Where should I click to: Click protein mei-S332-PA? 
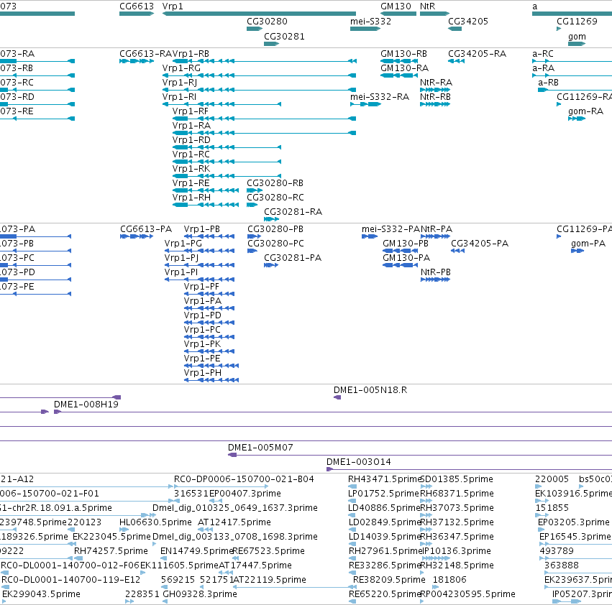coord(370,236)
